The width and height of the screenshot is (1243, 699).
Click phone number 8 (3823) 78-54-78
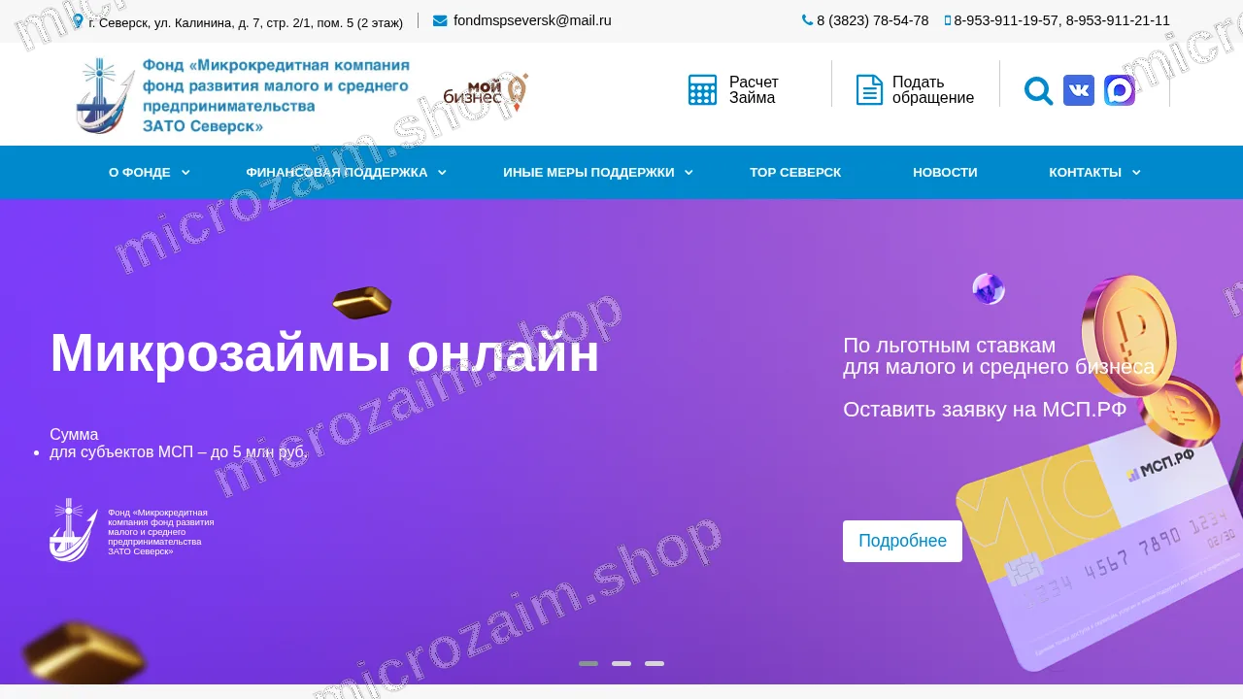(x=873, y=20)
